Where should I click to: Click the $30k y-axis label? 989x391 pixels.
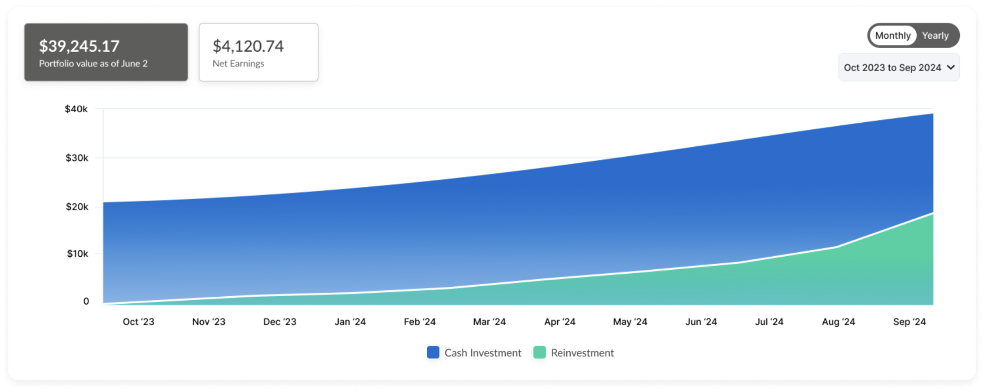(x=77, y=158)
